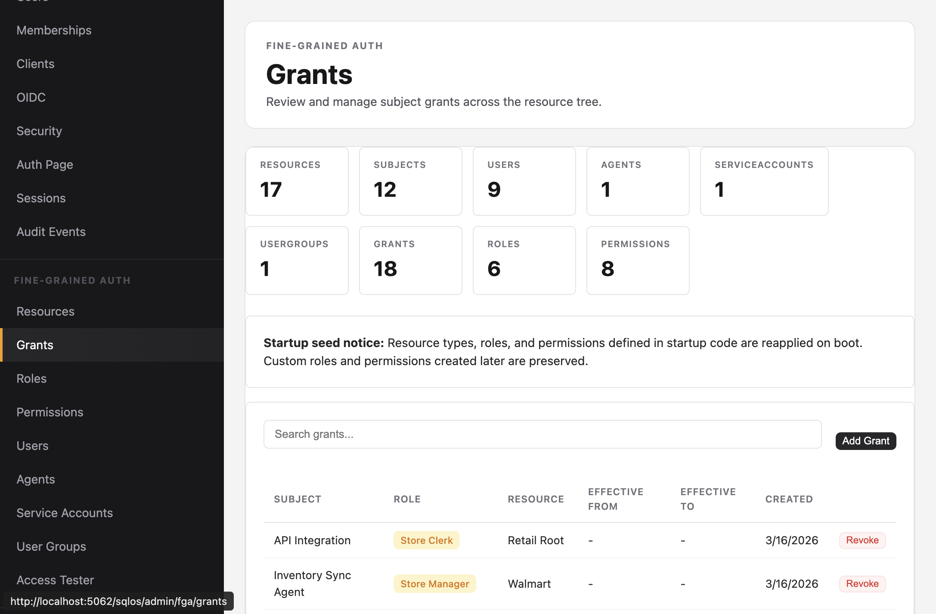The image size is (936, 614).
Task: Click the Permissions stat card
Action: tap(638, 260)
